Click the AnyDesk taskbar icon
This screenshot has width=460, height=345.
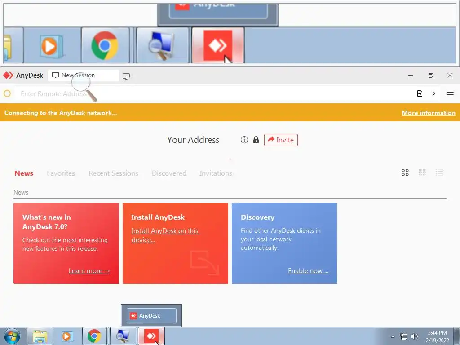coord(151,336)
